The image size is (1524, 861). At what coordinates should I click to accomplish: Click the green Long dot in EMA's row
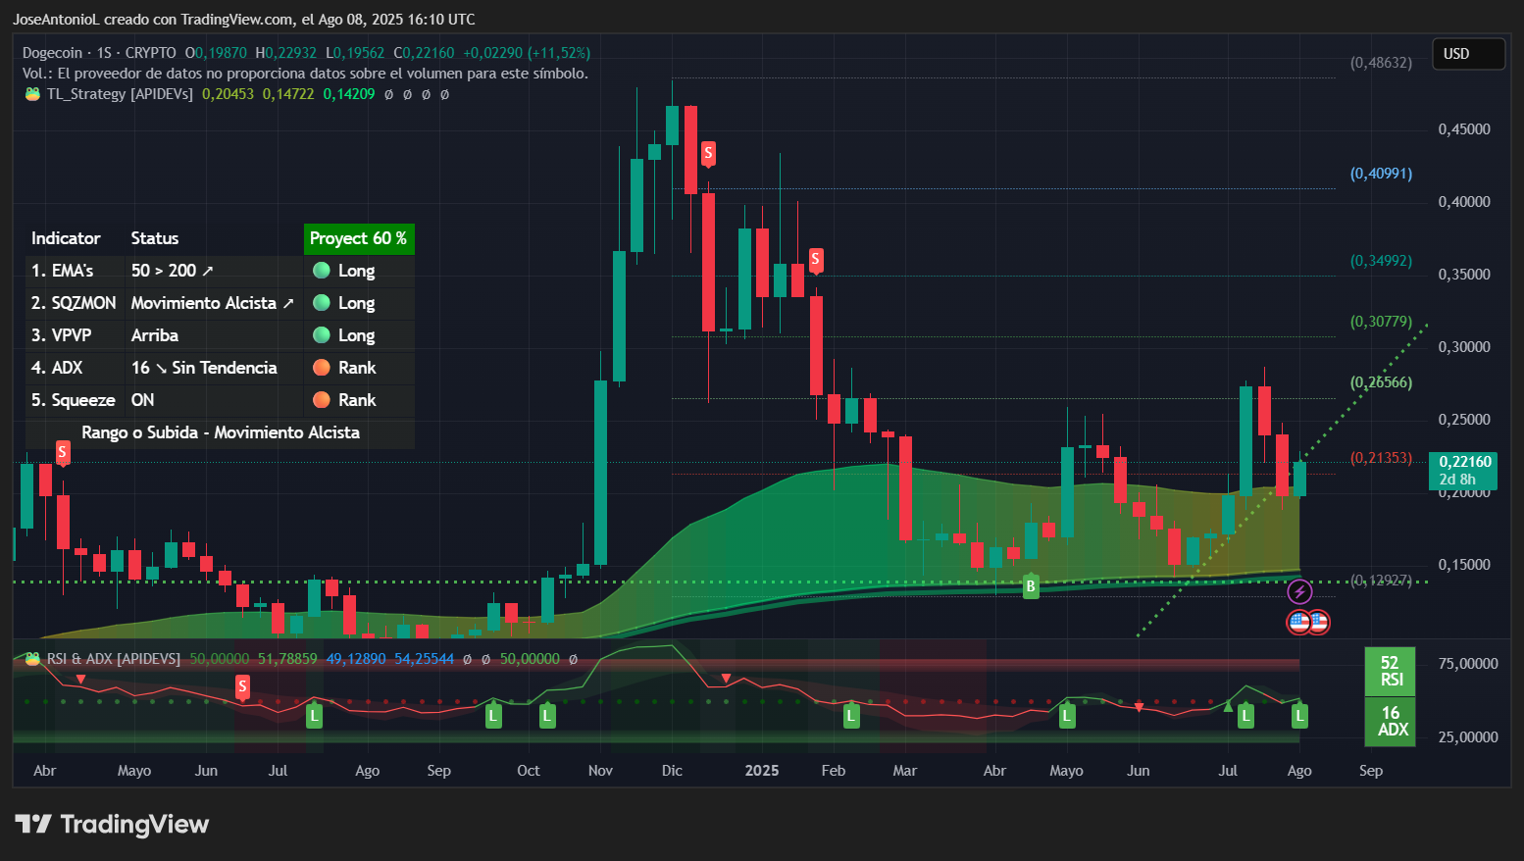[321, 271]
